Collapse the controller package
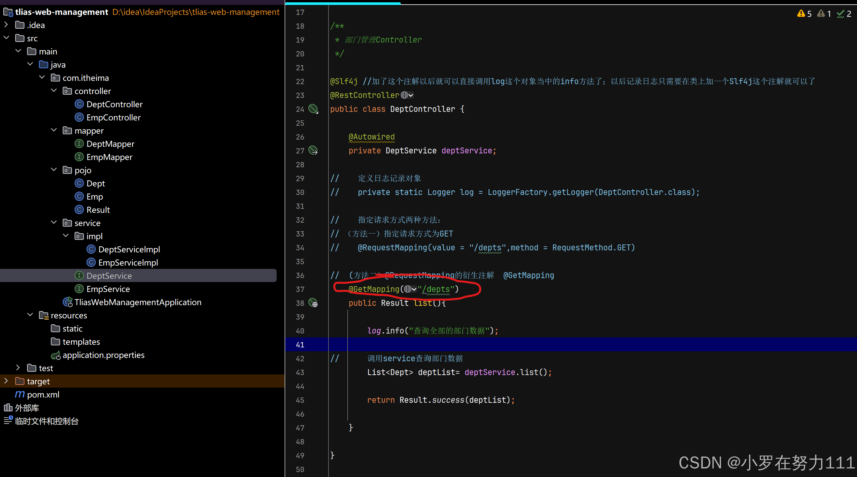The width and height of the screenshot is (857, 477). click(x=54, y=91)
